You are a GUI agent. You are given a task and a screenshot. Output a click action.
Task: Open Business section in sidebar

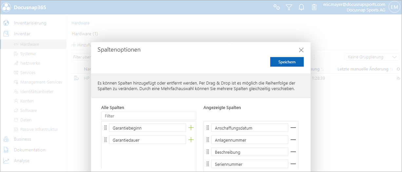[23, 139]
